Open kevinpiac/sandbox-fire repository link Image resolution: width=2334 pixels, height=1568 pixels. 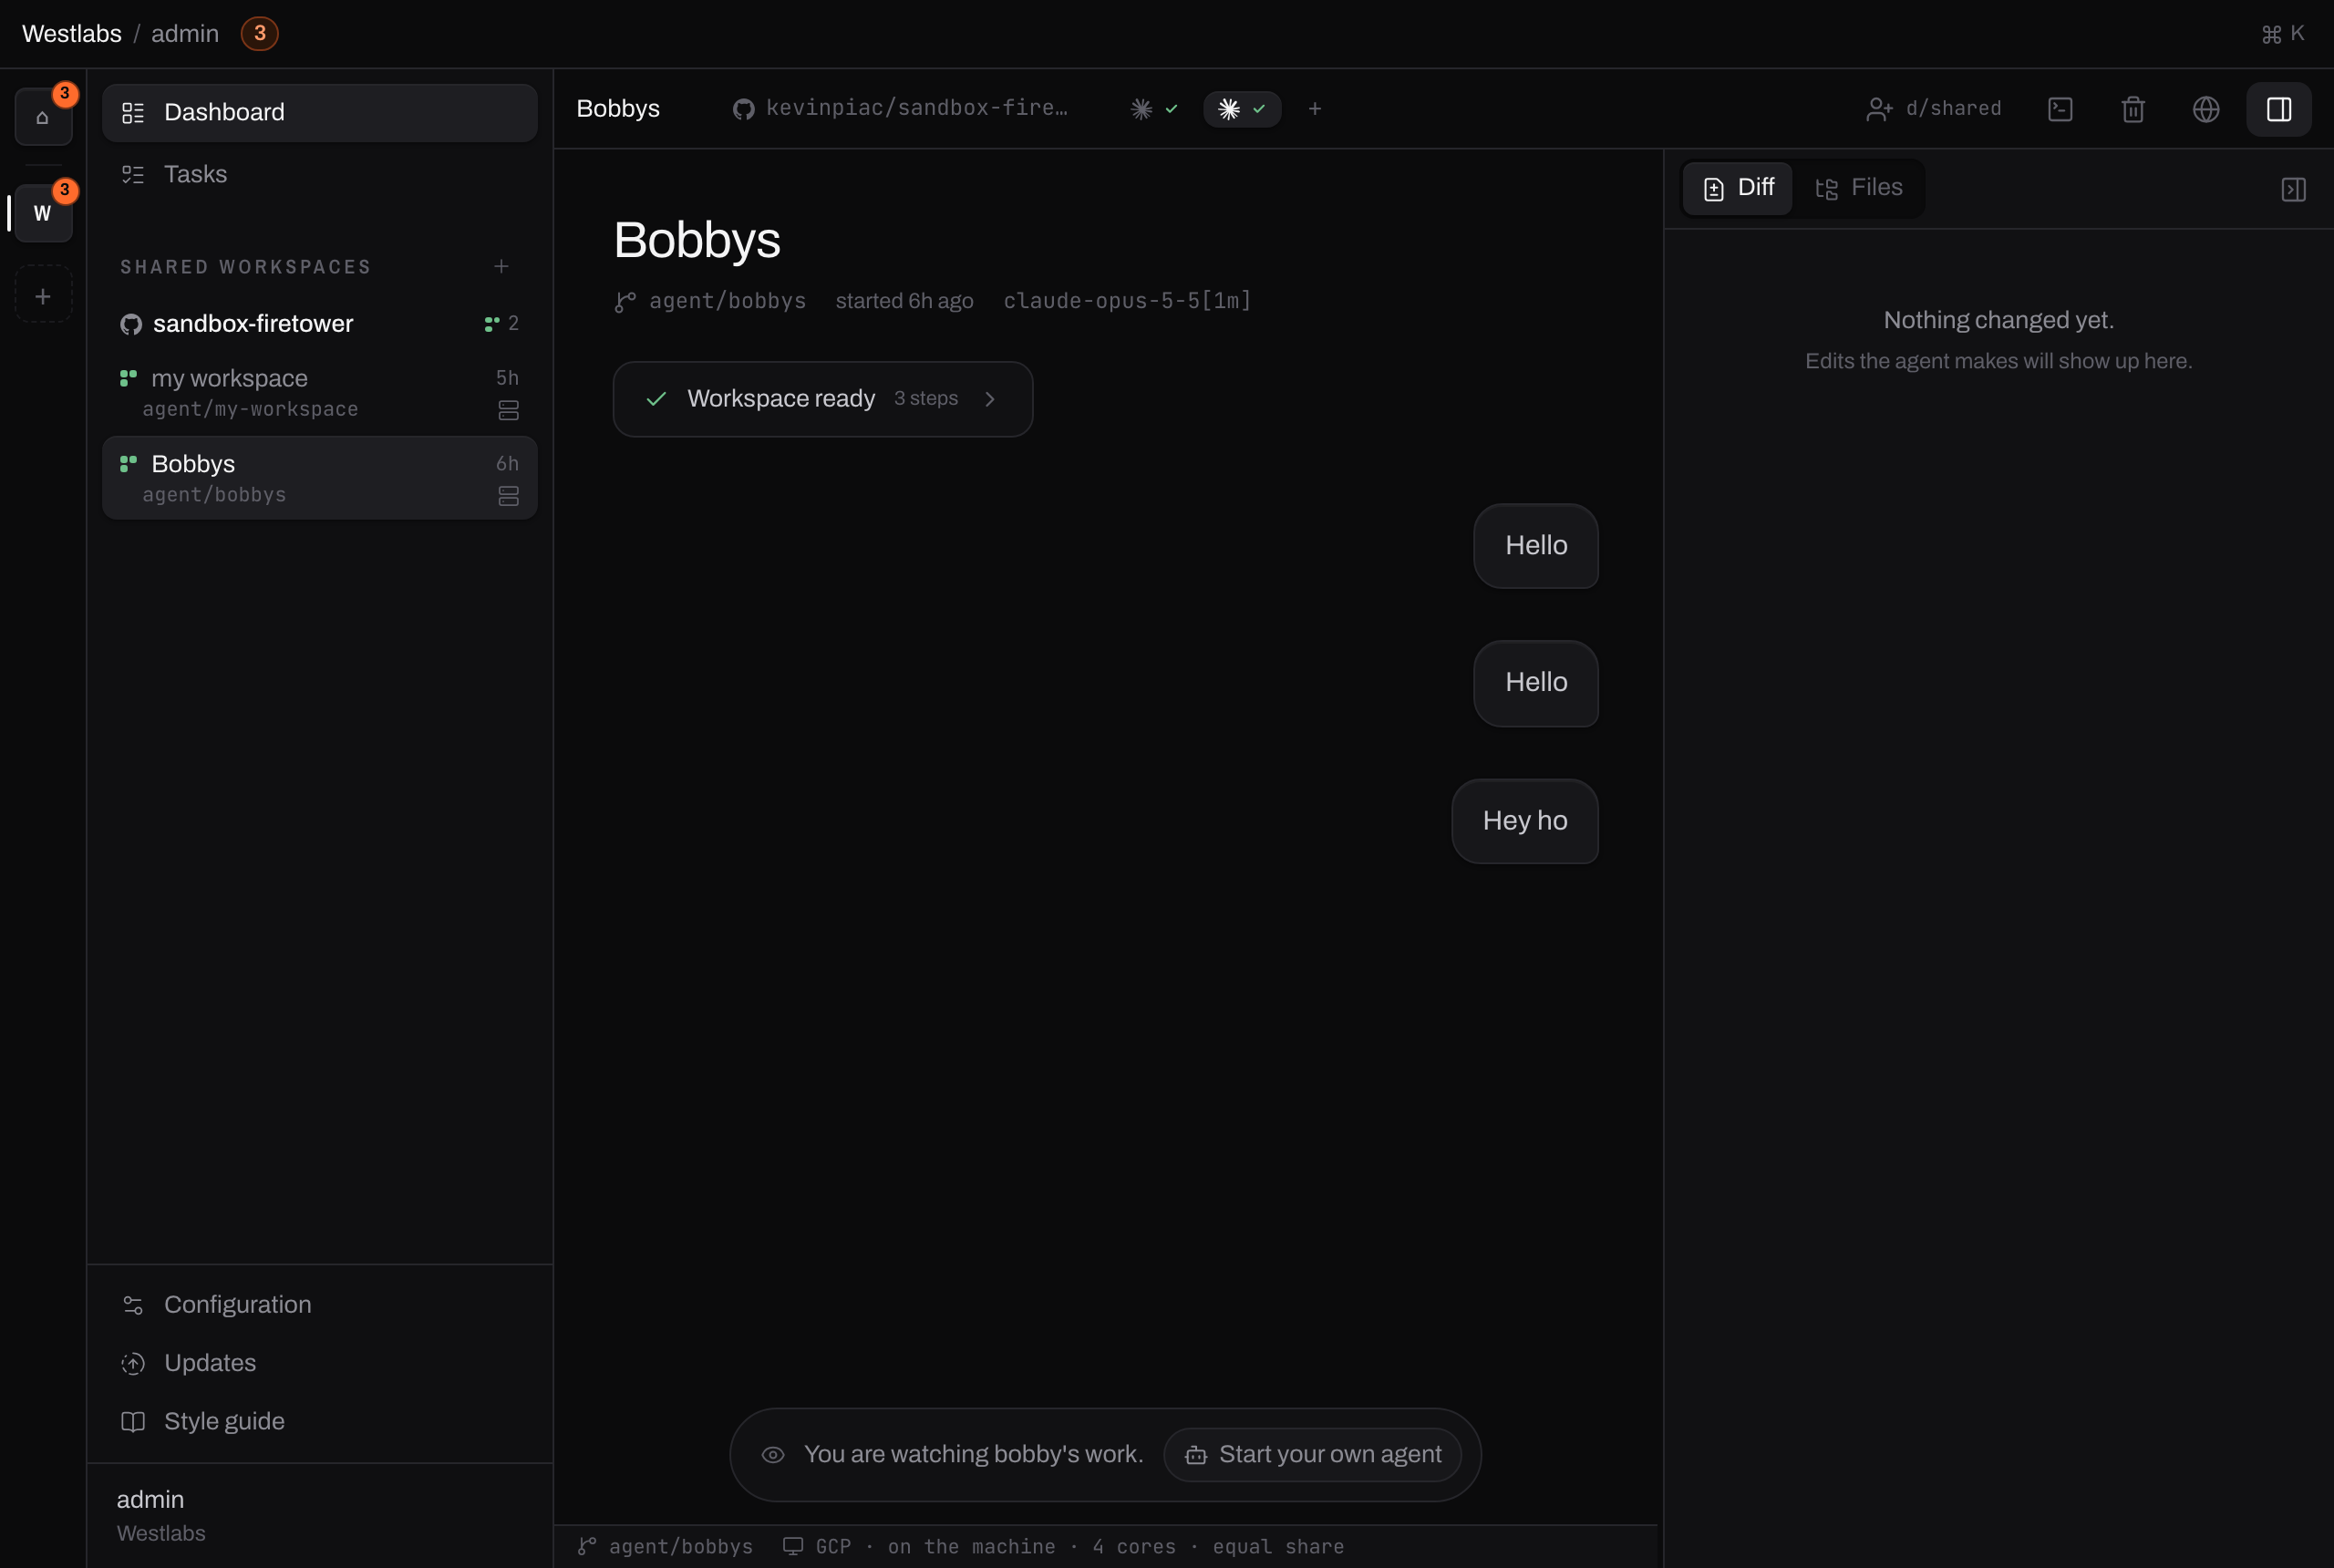tap(900, 108)
